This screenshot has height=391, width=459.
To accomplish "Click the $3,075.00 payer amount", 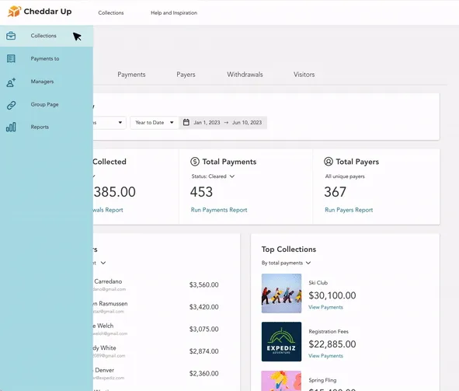I will pyautogui.click(x=203, y=329).
